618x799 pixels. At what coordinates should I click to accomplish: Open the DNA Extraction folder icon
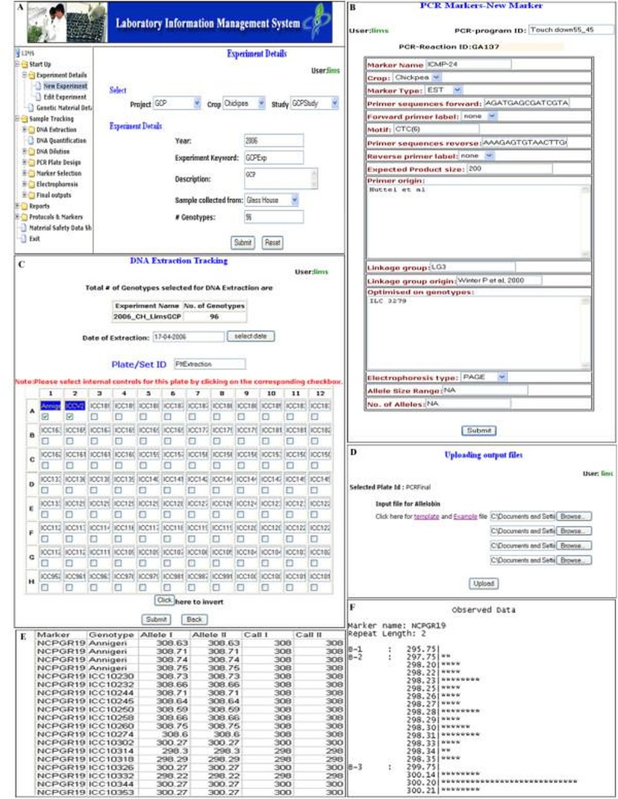(32, 130)
